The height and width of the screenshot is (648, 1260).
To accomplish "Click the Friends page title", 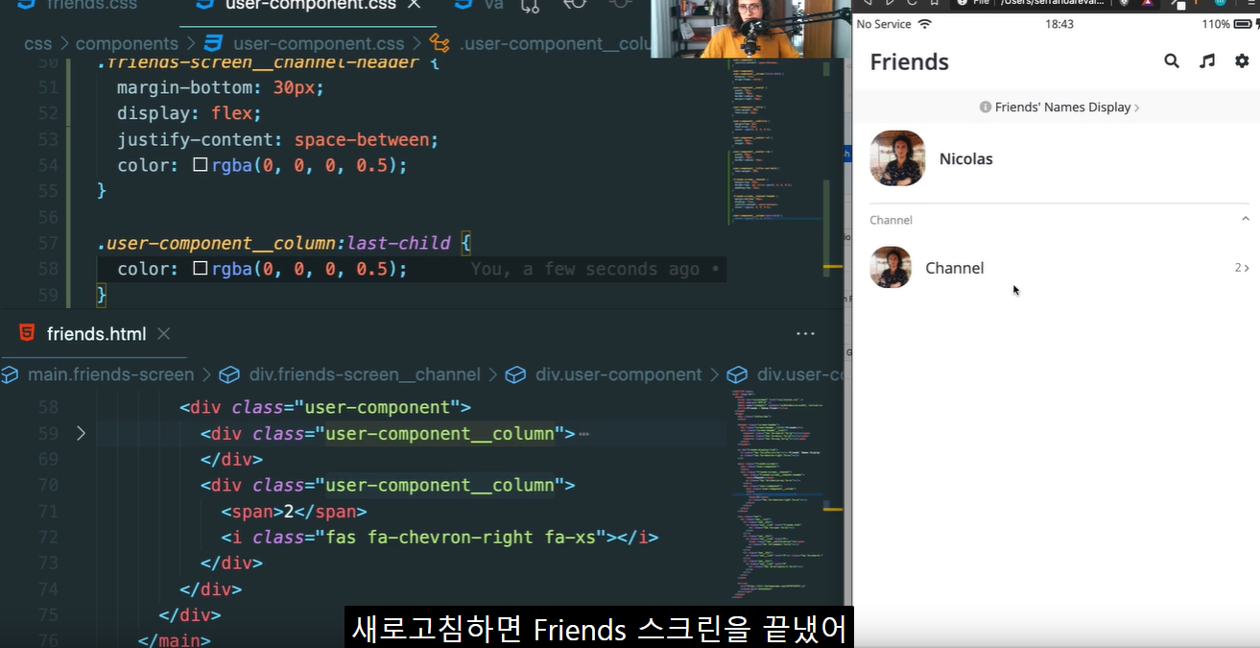I will [909, 61].
